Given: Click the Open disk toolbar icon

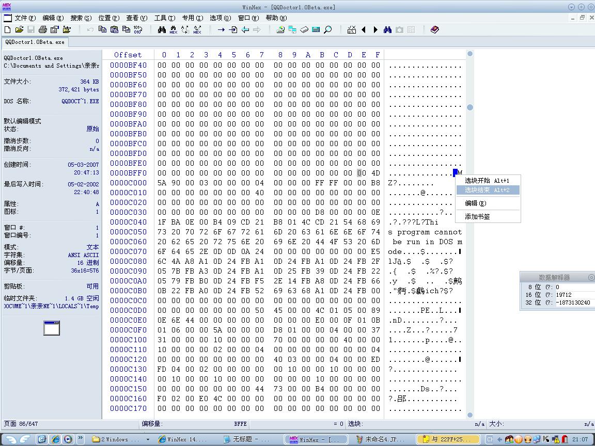Looking at the screenshot, I should click(x=280, y=29).
